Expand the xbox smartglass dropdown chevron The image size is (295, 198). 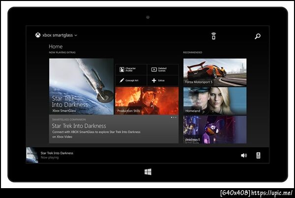pos(76,35)
